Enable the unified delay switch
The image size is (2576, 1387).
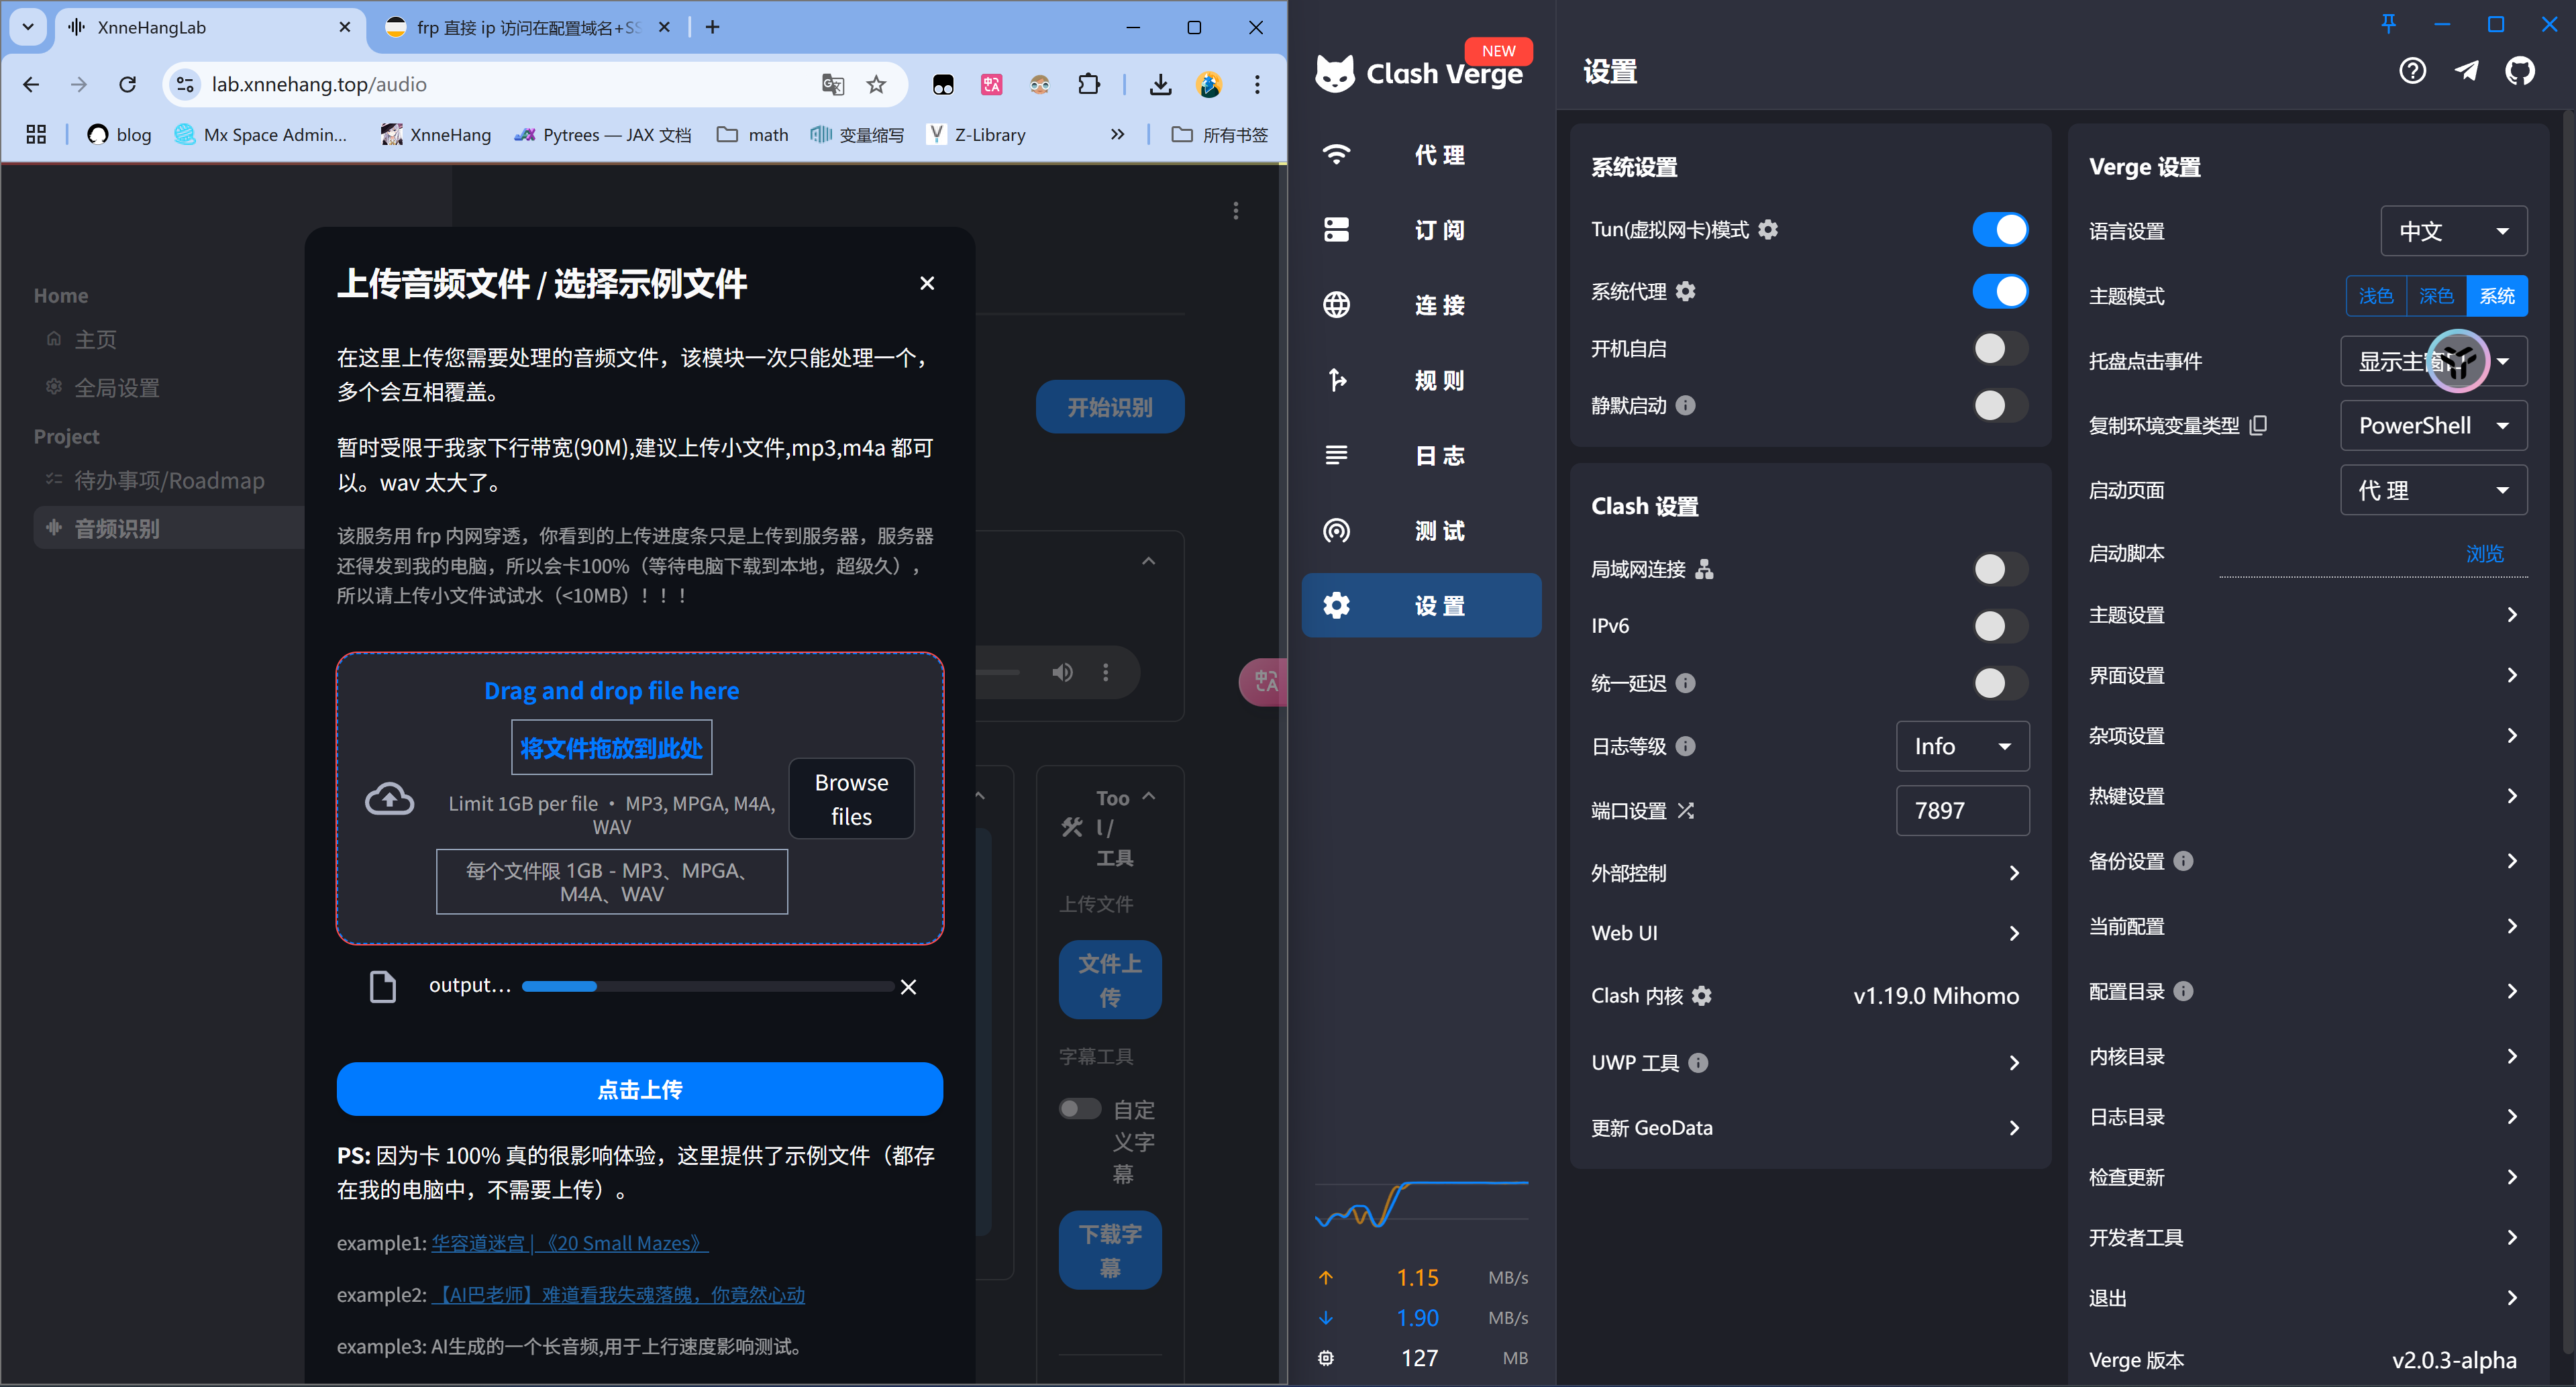pos(2000,683)
